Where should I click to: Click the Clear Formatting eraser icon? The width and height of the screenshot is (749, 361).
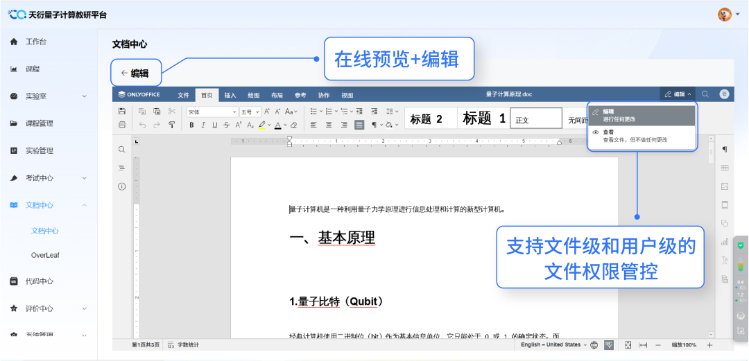[293, 125]
